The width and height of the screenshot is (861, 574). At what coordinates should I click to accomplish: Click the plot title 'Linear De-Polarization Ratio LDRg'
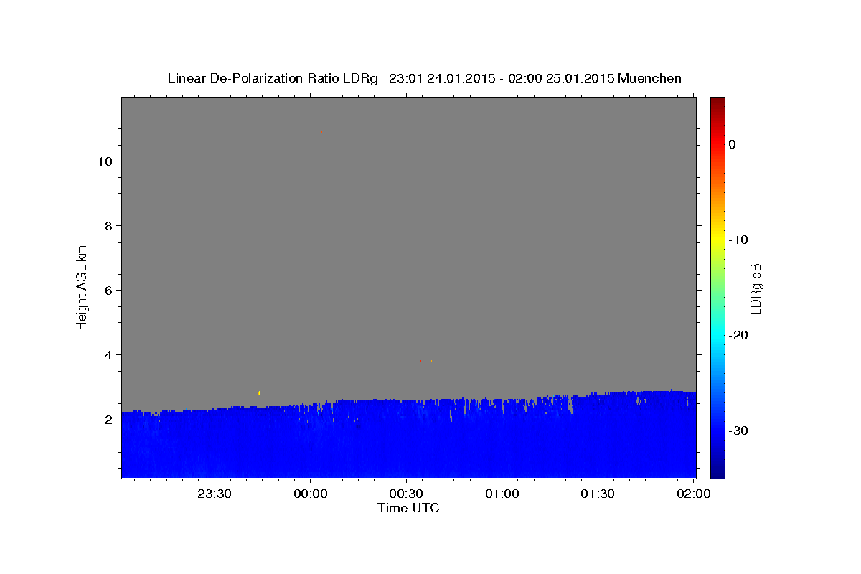273,78
